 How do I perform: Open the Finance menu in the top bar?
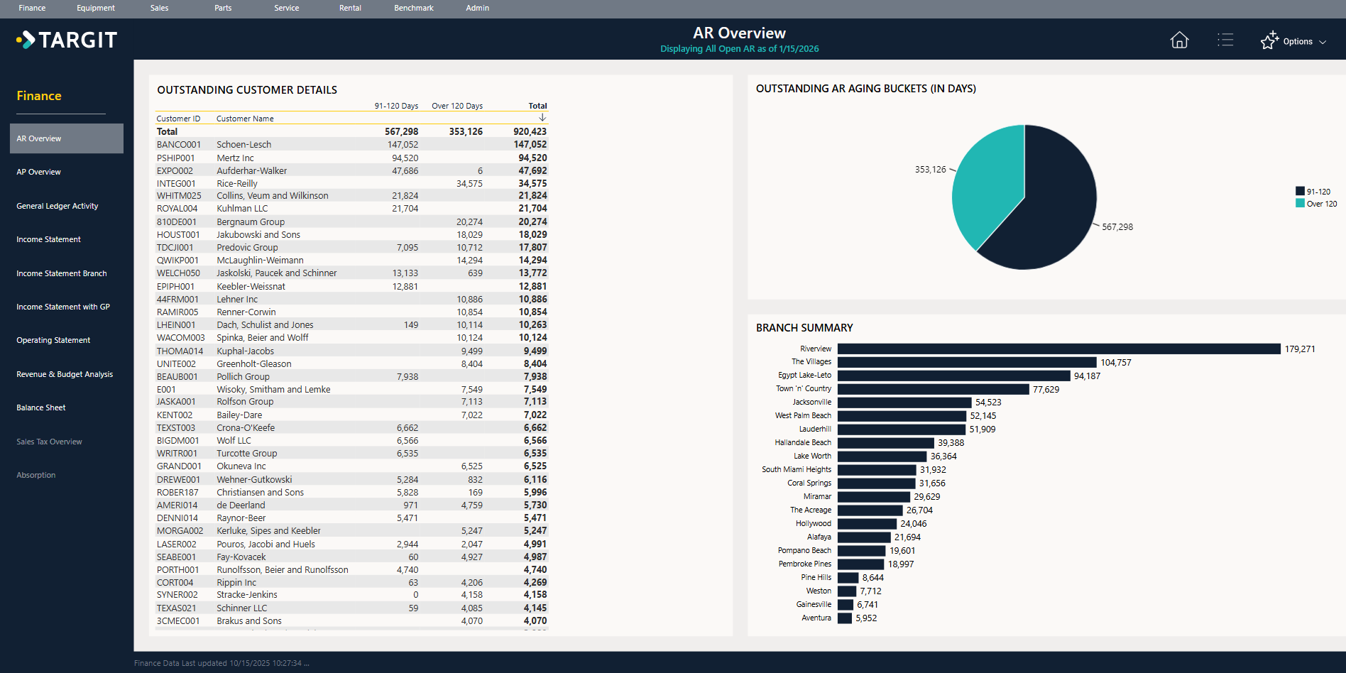[32, 8]
